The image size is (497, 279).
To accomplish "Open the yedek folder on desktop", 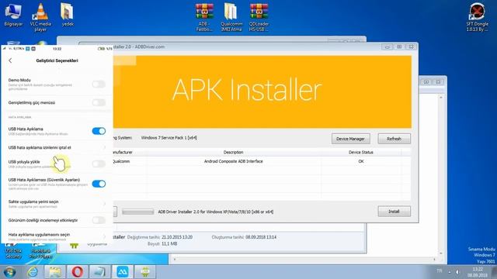I will (x=68, y=15).
